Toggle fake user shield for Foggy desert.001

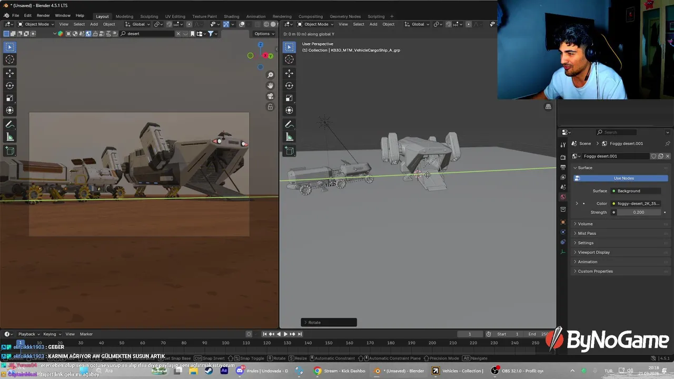tap(654, 156)
